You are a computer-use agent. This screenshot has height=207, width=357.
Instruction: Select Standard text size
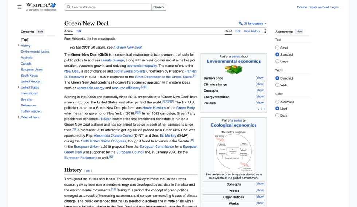pyautogui.click(x=277, y=54)
